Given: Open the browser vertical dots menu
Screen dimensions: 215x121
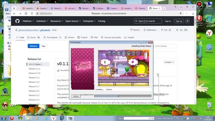Looking at the screenshot, I should pos(186,13).
